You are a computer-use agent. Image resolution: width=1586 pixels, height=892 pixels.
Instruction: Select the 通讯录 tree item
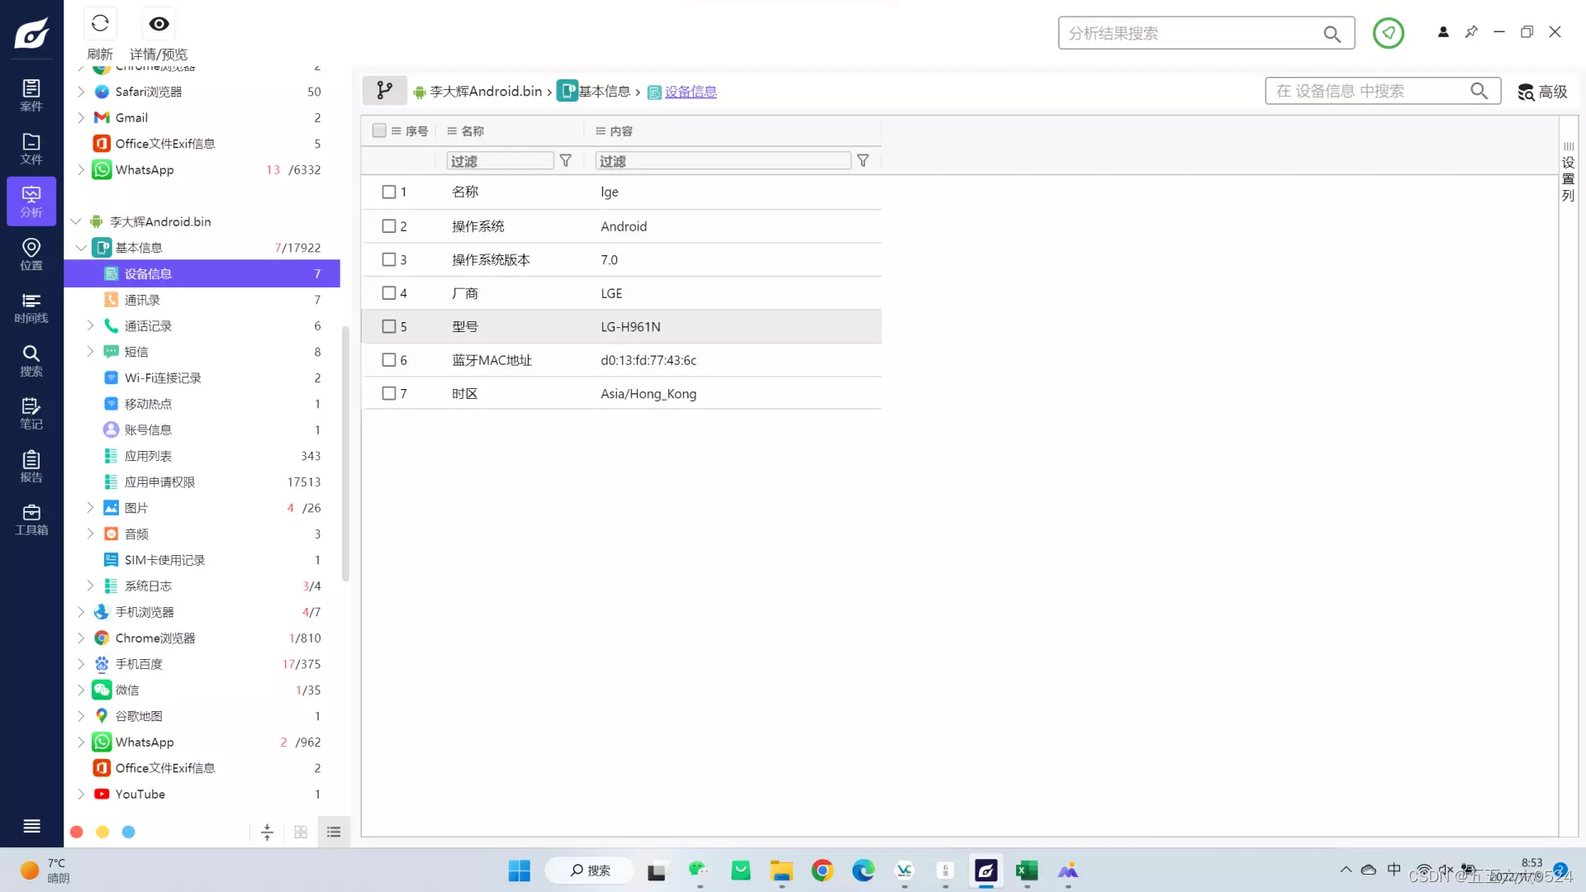[x=142, y=300]
